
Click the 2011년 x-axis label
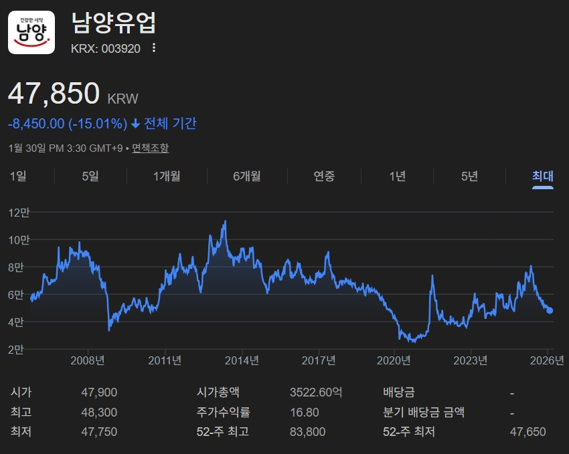click(x=165, y=360)
